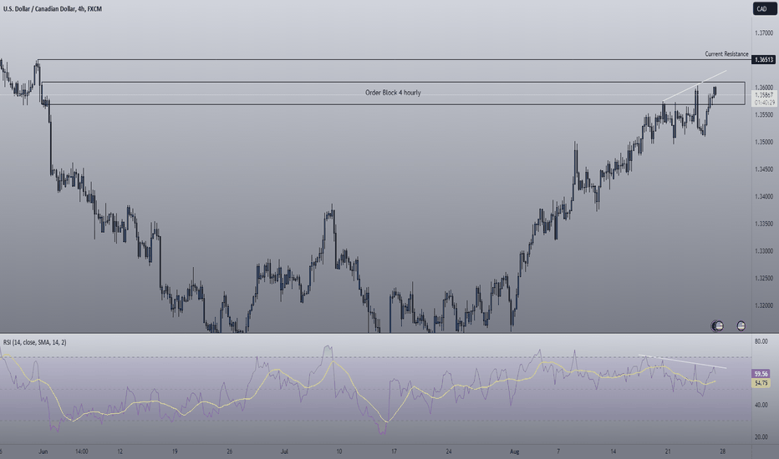Click the 'Jun' date on the time axis
779x459 pixels.
click(43, 451)
